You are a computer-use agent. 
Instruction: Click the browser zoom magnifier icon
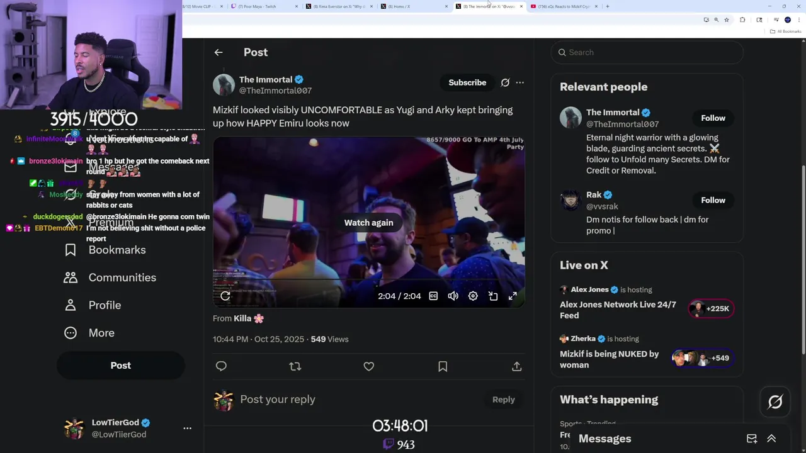click(716, 20)
